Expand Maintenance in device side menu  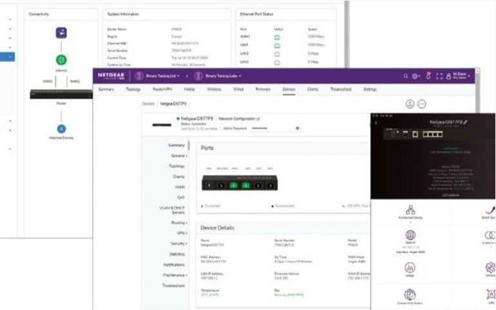coord(175,275)
